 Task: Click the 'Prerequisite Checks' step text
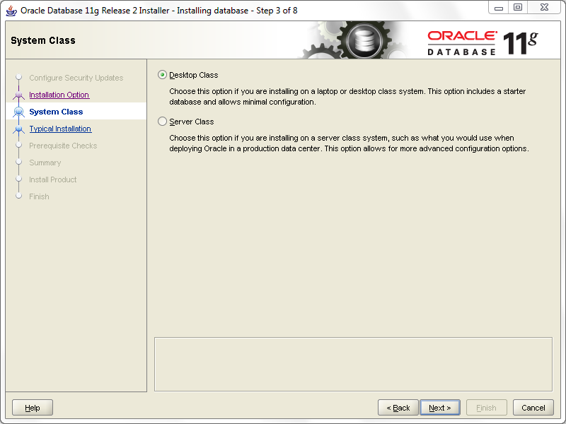tap(63, 146)
